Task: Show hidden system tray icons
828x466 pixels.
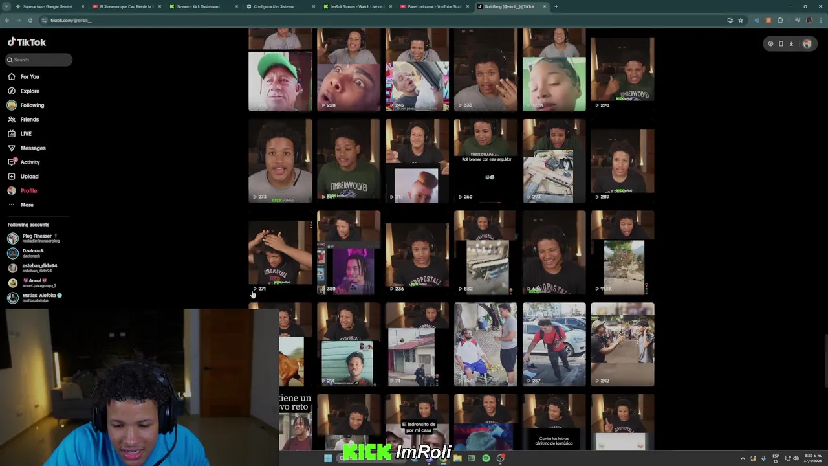Action: (743, 458)
